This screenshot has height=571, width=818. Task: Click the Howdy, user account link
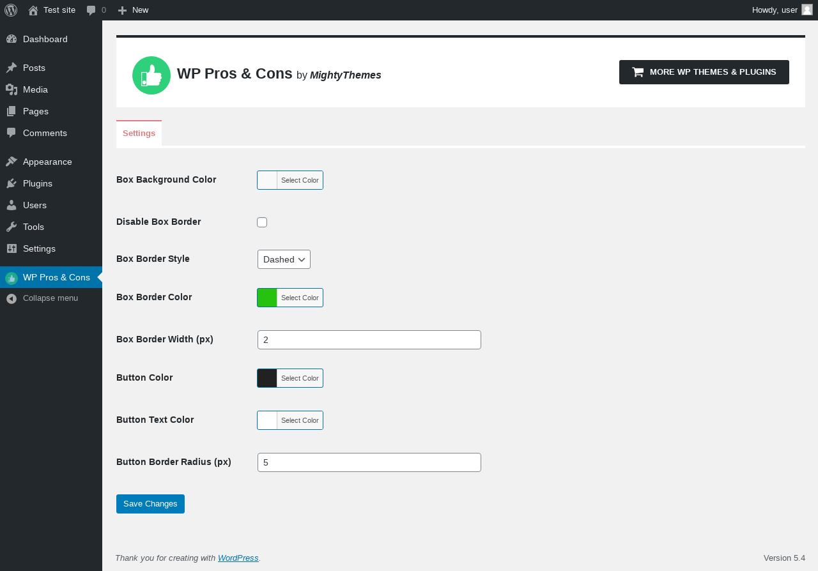tap(782, 10)
